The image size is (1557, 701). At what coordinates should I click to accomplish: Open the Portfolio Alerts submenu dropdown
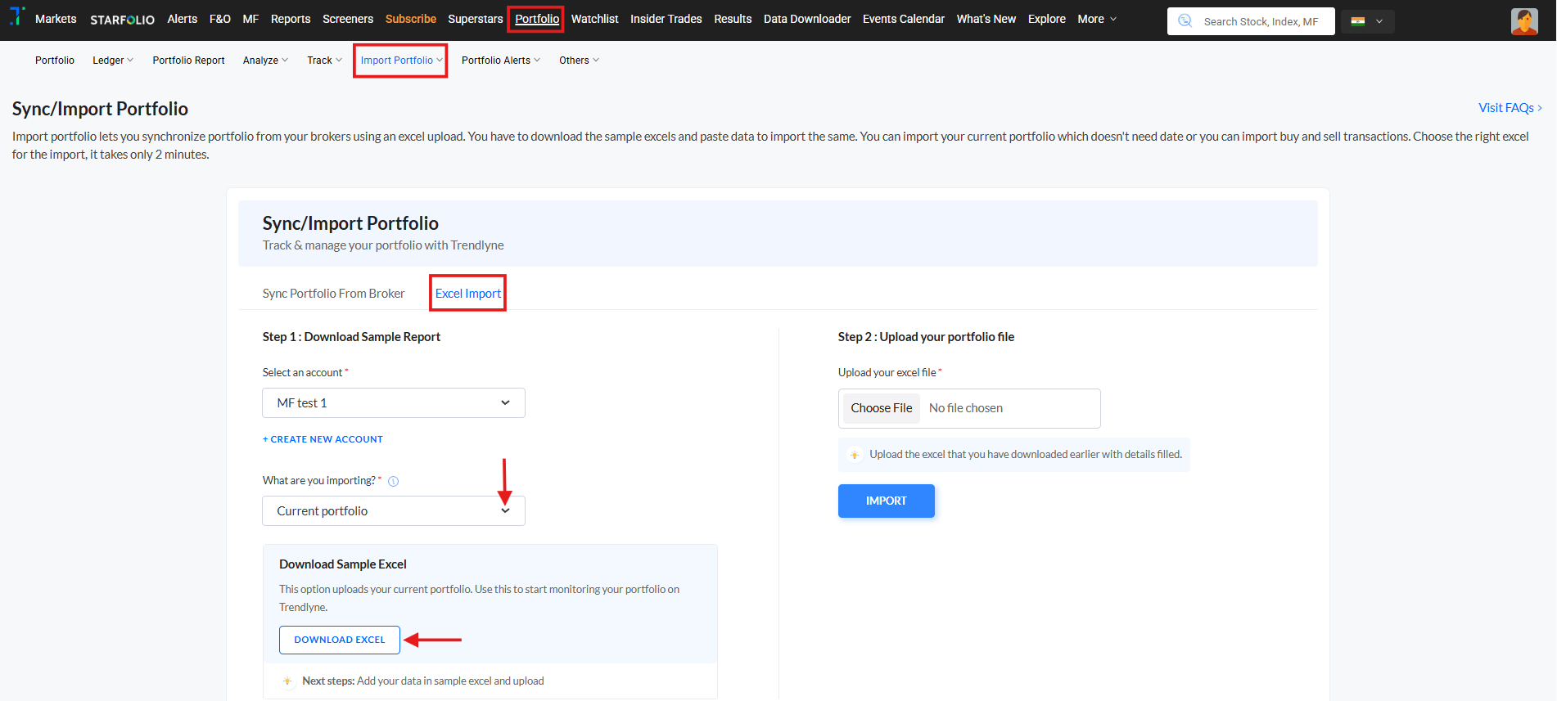click(501, 61)
